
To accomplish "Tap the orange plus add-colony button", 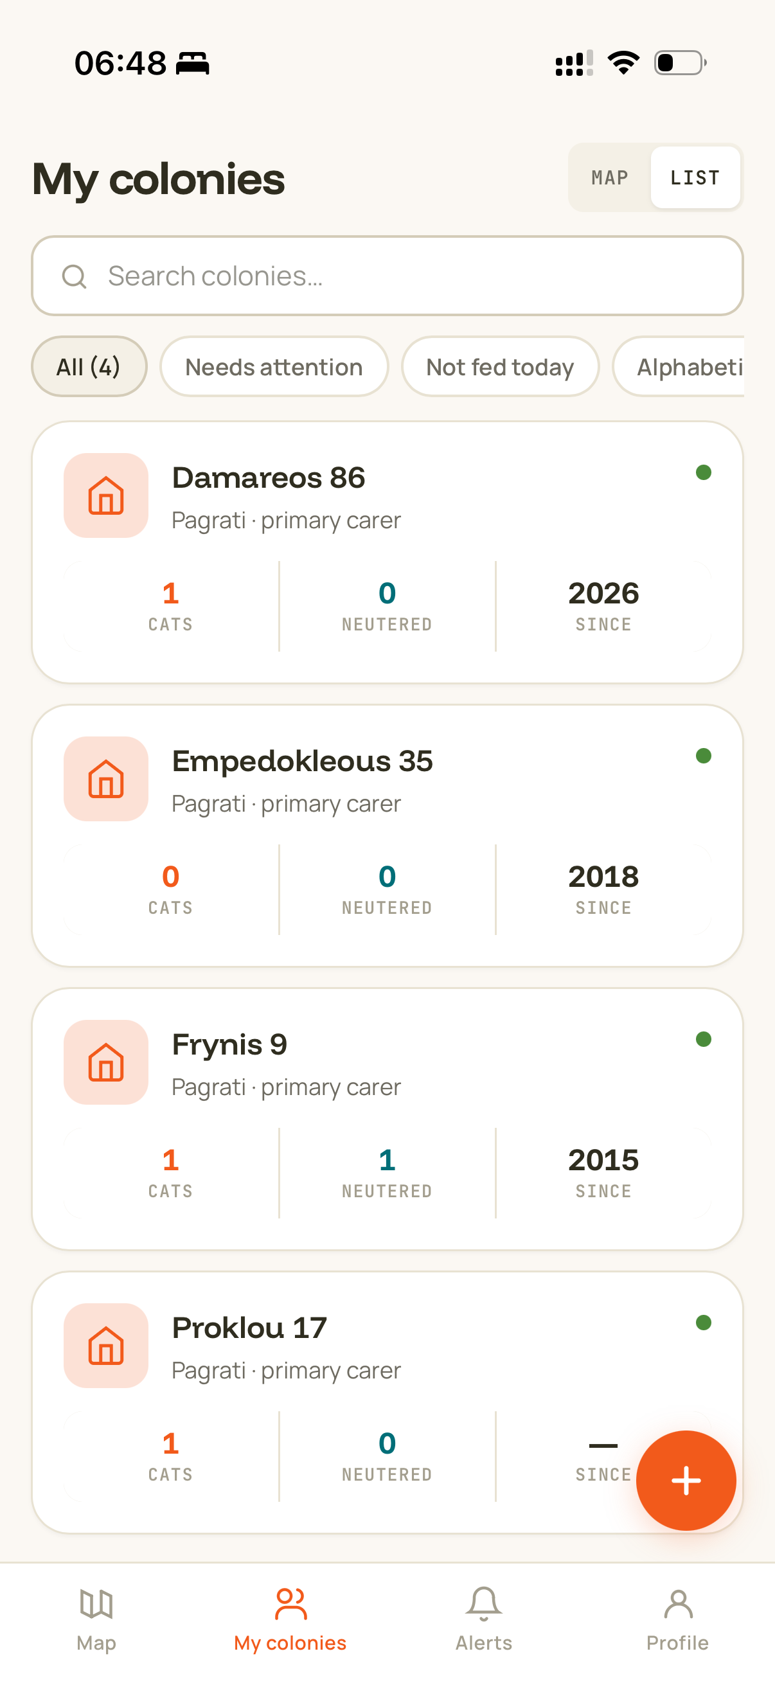I will coord(686,1480).
